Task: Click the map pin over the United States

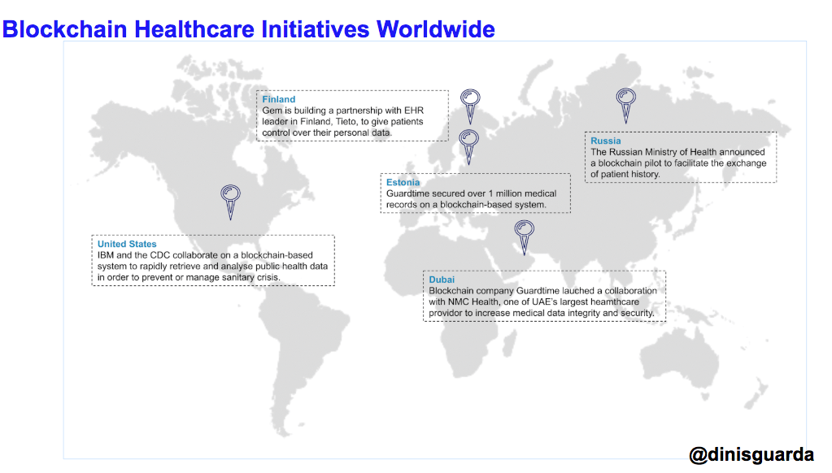Action: pyautogui.click(x=231, y=202)
